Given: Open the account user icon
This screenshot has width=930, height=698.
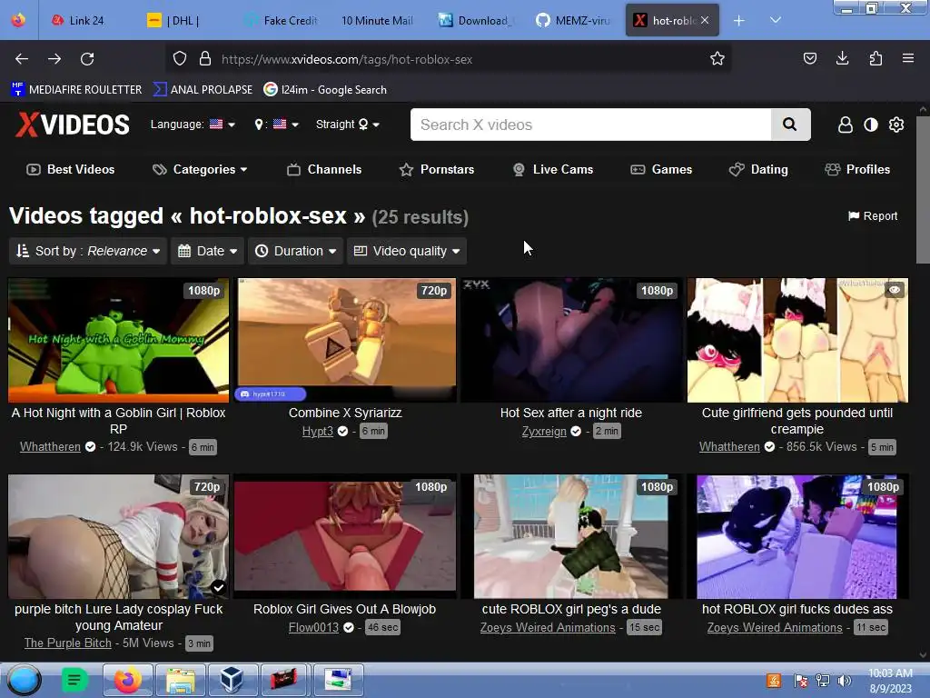Looking at the screenshot, I should (846, 125).
